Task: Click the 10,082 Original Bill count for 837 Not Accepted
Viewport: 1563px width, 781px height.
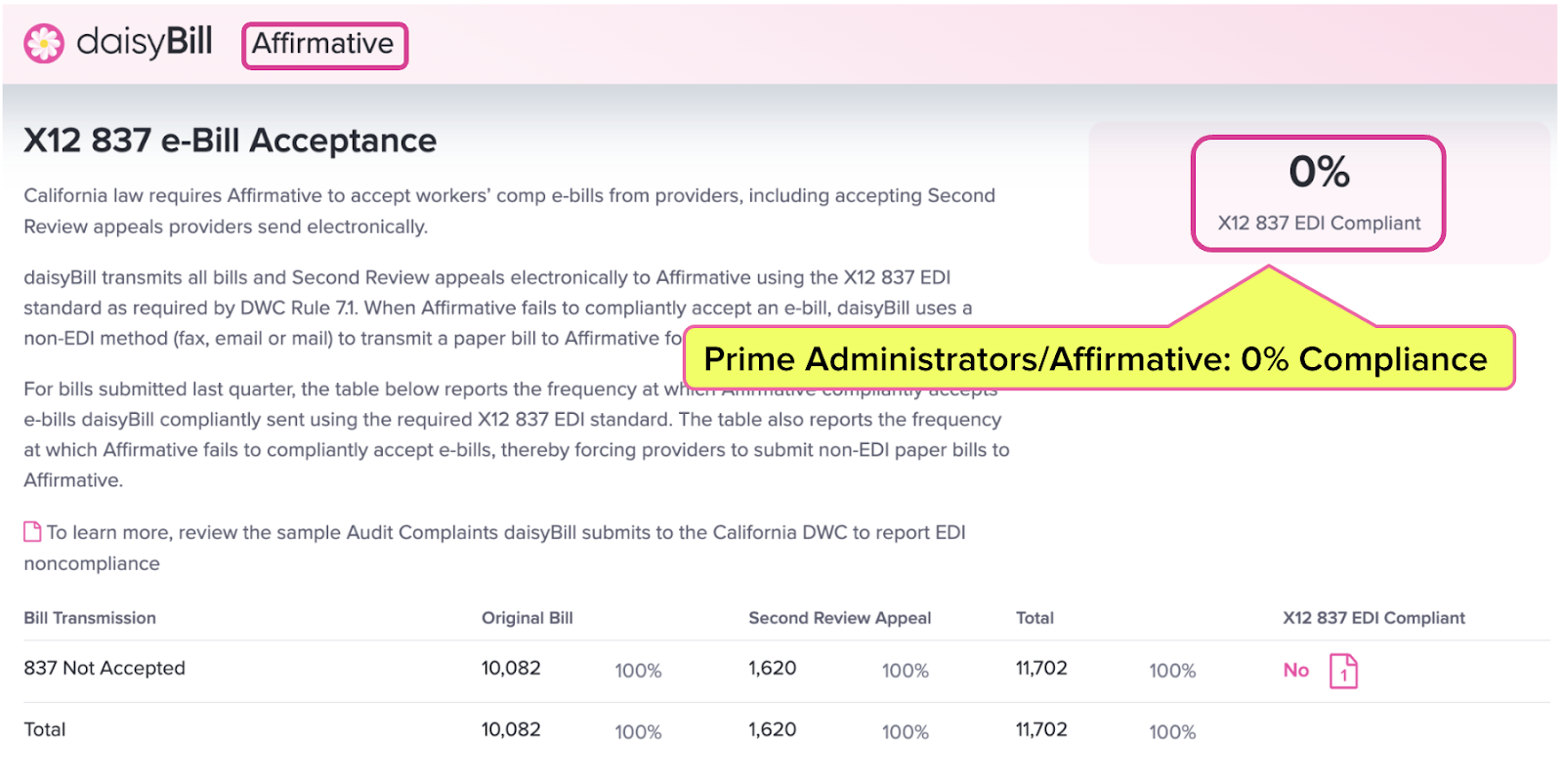Action: click(511, 668)
